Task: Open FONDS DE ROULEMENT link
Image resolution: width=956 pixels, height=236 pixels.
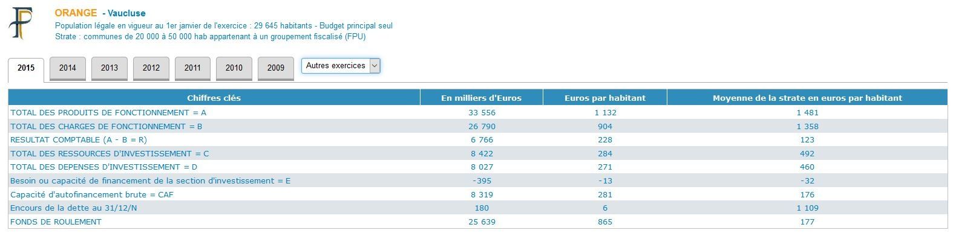Action: (x=56, y=222)
